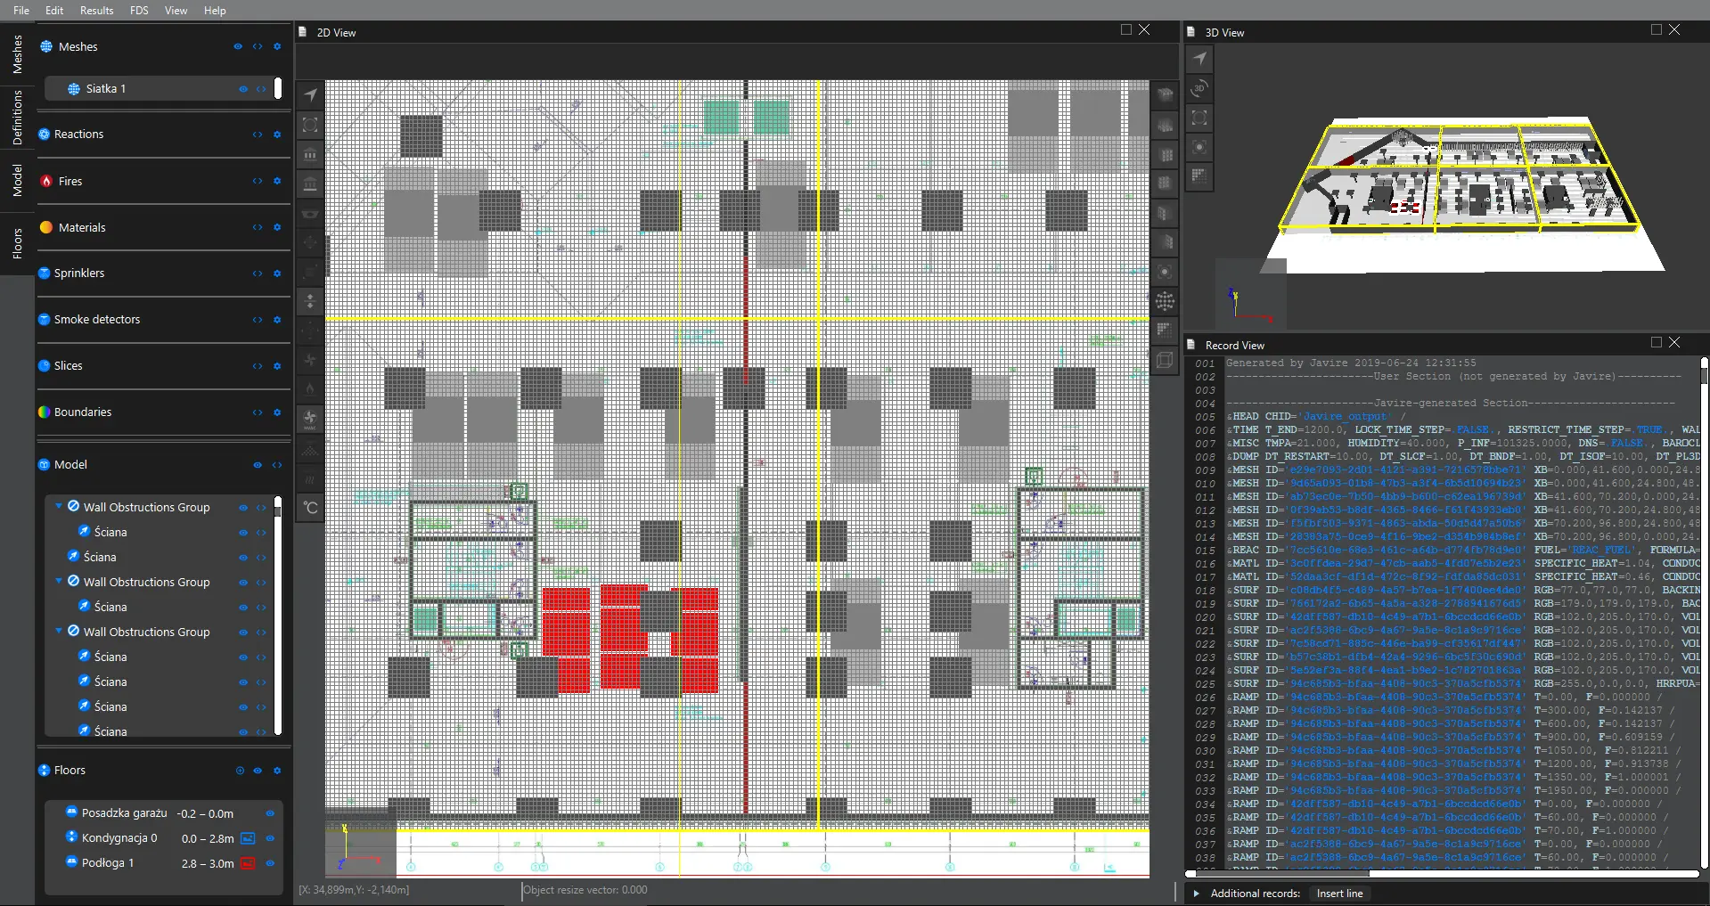Select the Kondygnacja 0 floor entry
Image resolution: width=1710 pixels, height=906 pixels.
pyautogui.click(x=119, y=838)
